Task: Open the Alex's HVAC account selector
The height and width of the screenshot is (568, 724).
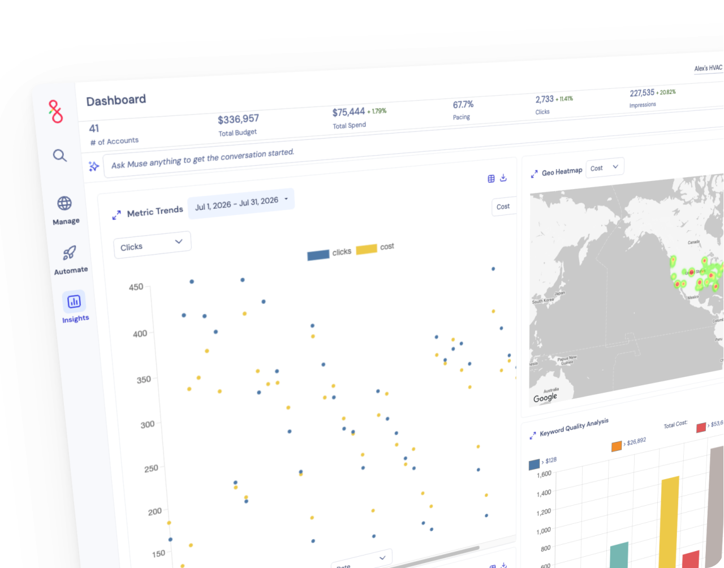Action: click(x=708, y=68)
